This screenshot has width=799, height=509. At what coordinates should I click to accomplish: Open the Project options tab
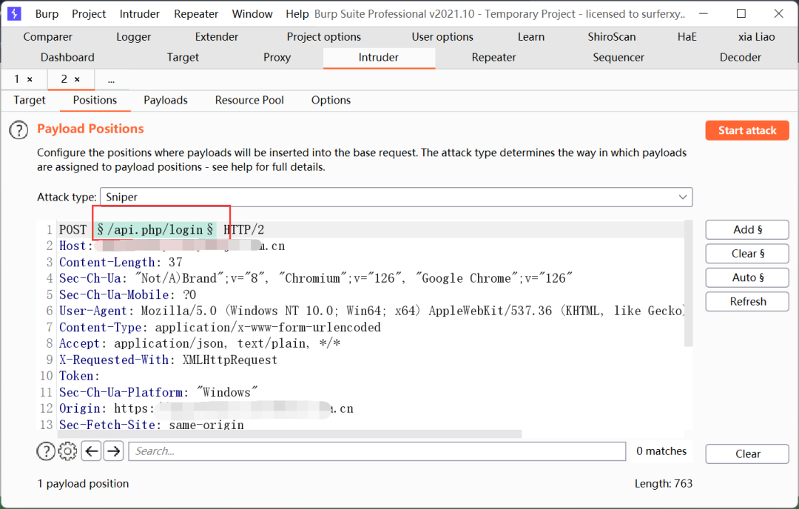[x=323, y=37]
